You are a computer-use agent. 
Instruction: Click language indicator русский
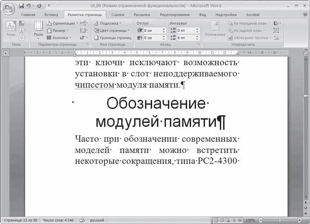point(97,220)
